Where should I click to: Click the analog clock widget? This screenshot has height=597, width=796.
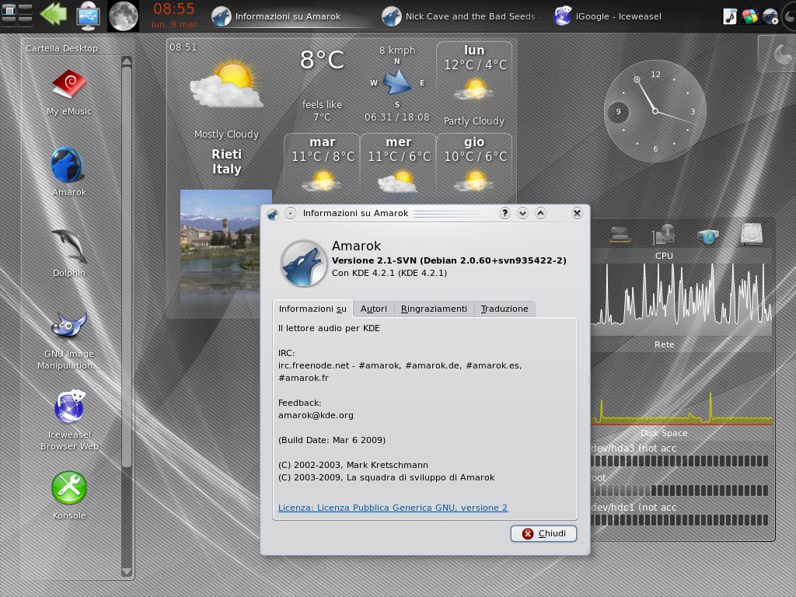tap(655, 111)
